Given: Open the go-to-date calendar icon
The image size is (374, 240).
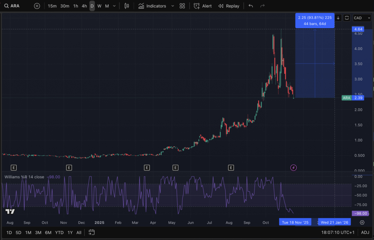Looking at the screenshot, I should (92, 232).
